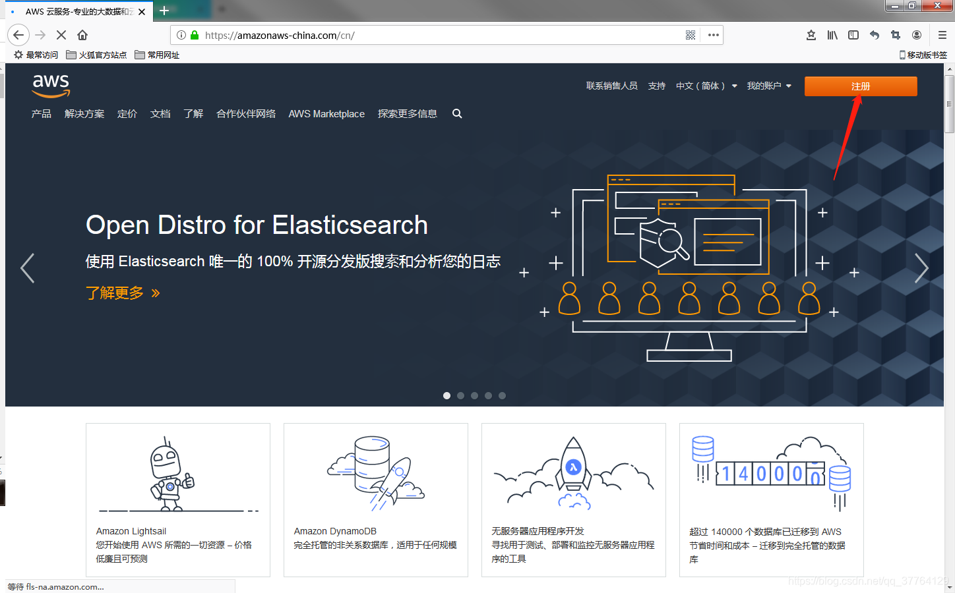Open page actions three-dots menu
The image size is (955, 593).
(714, 35)
